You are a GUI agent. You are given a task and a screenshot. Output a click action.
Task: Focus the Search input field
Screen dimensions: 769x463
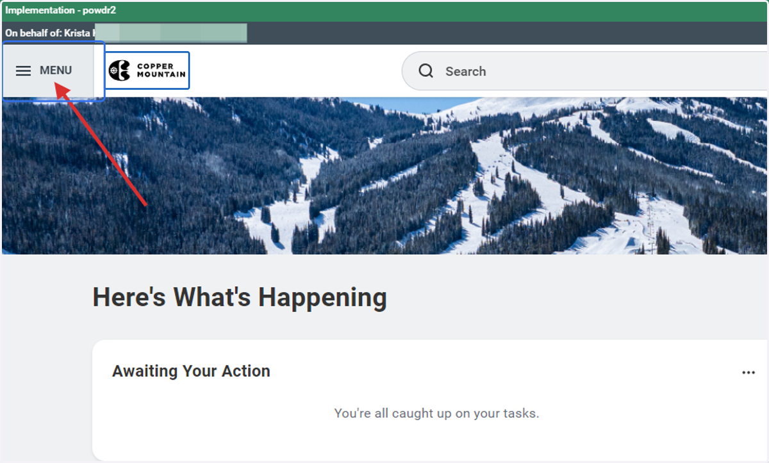point(585,71)
